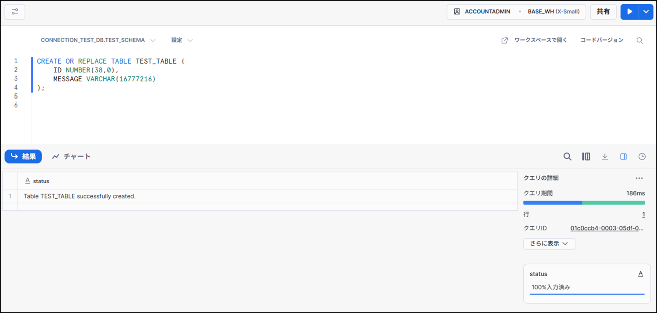657x313 pixels.
Task: Search results with the magnifier icon
Action: coord(567,157)
